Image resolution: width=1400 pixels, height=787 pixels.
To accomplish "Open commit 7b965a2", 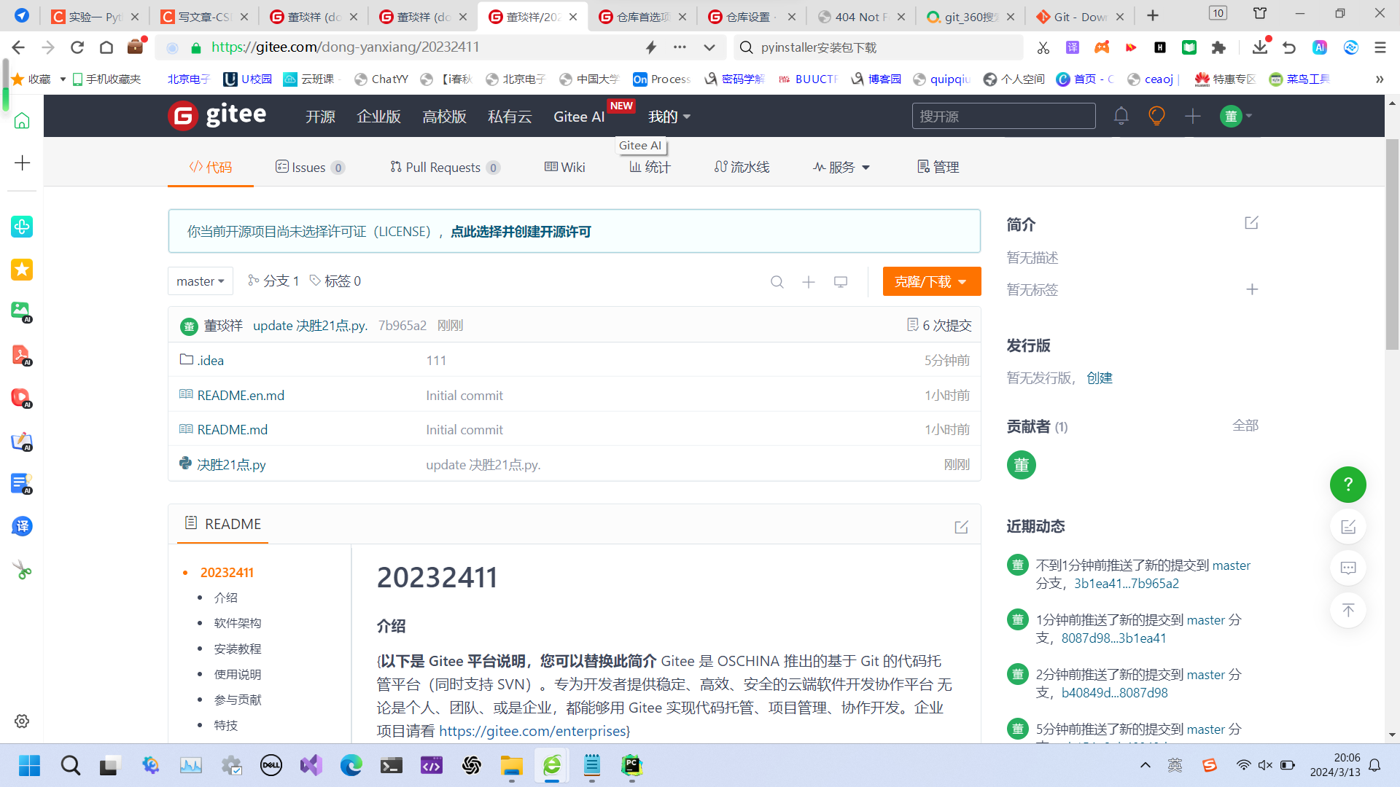I will (402, 325).
